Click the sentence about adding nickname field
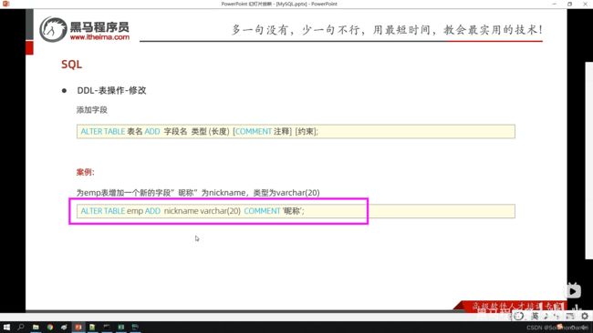 click(x=198, y=193)
